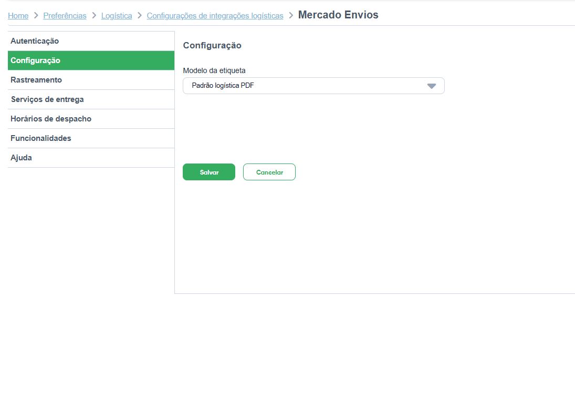The width and height of the screenshot is (575, 398).
Task: Cancel changes with the Cancelar button
Action: pyautogui.click(x=269, y=172)
